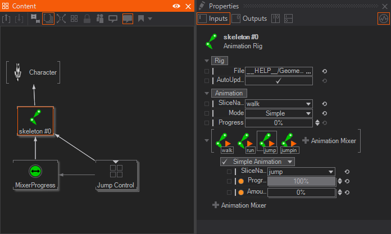Switch to the Inputs tab
This screenshot has width=391, height=234.
click(213, 19)
